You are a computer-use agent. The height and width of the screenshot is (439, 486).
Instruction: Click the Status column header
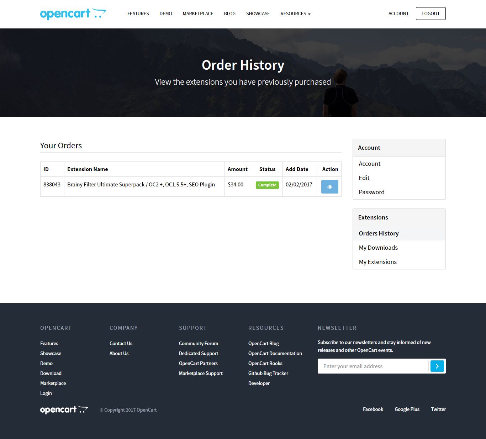click(267, 169)
